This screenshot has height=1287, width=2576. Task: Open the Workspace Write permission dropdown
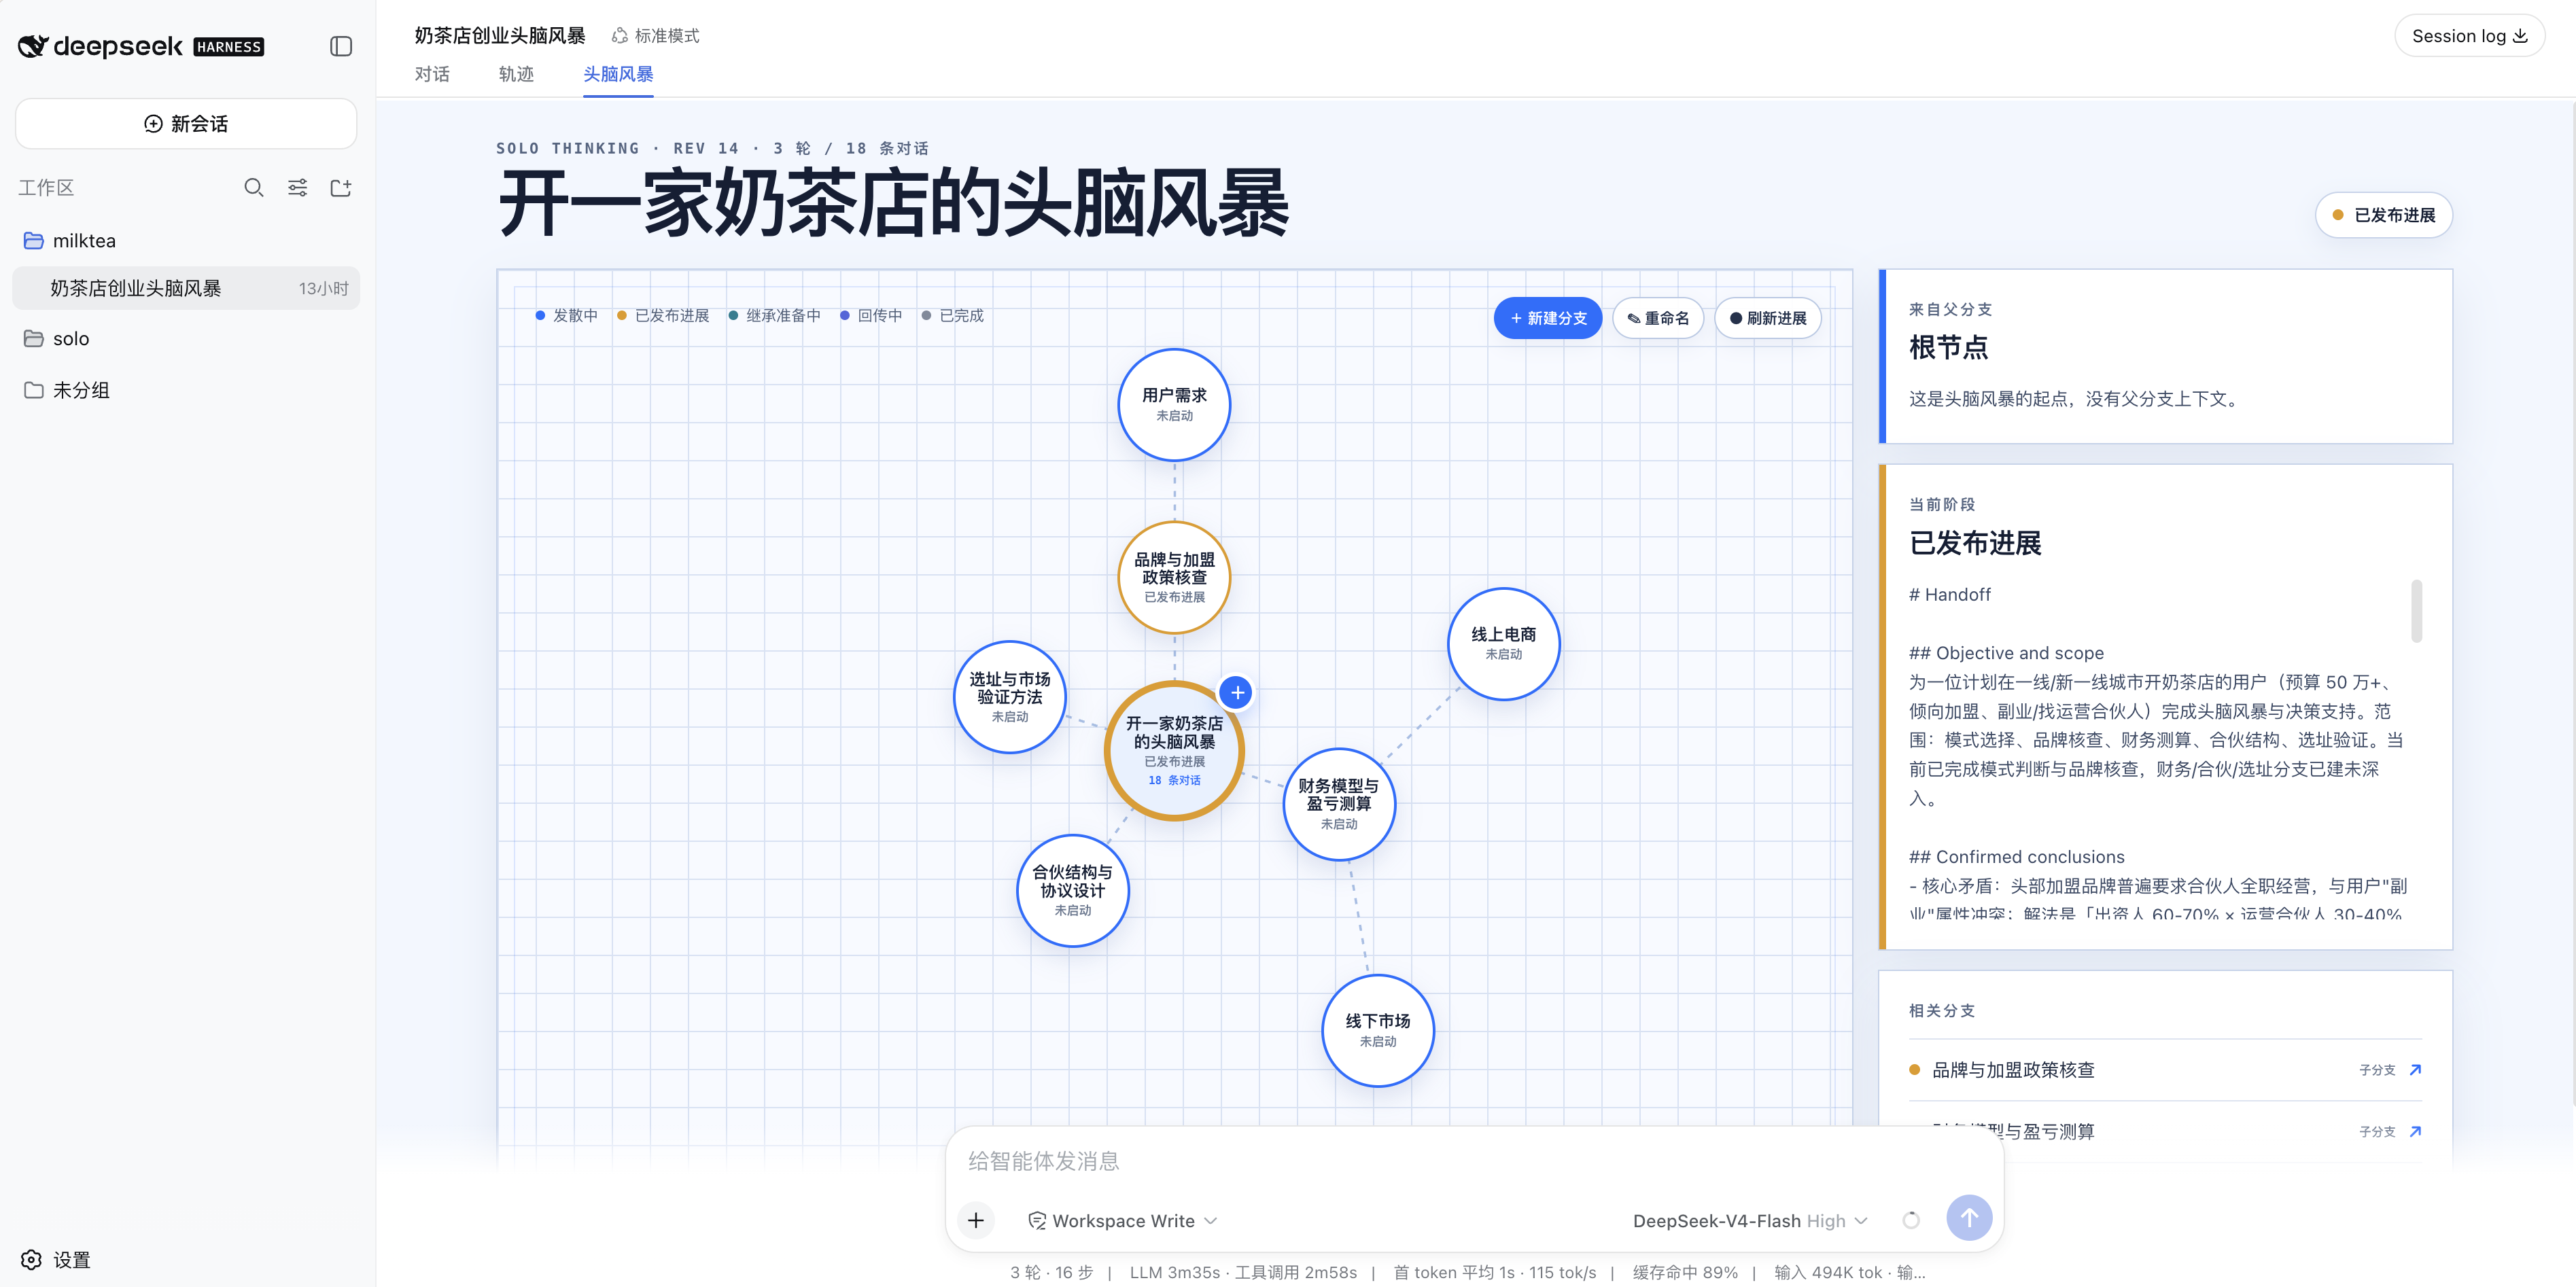click(1123, 1220)
